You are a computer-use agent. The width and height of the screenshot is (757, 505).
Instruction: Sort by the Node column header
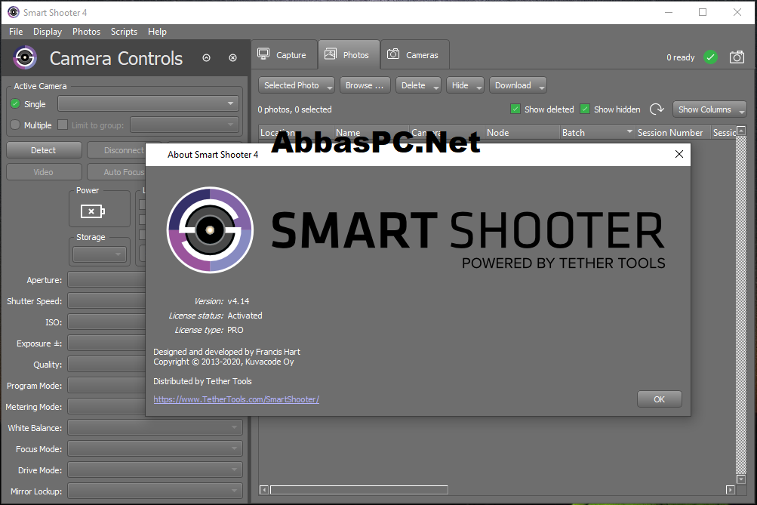[x=522, y=132]
